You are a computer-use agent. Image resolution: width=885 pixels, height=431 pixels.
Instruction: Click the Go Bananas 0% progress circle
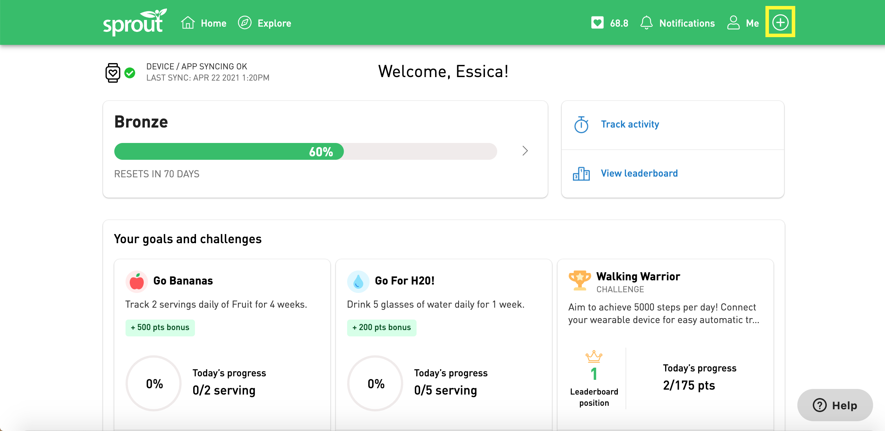154,384
